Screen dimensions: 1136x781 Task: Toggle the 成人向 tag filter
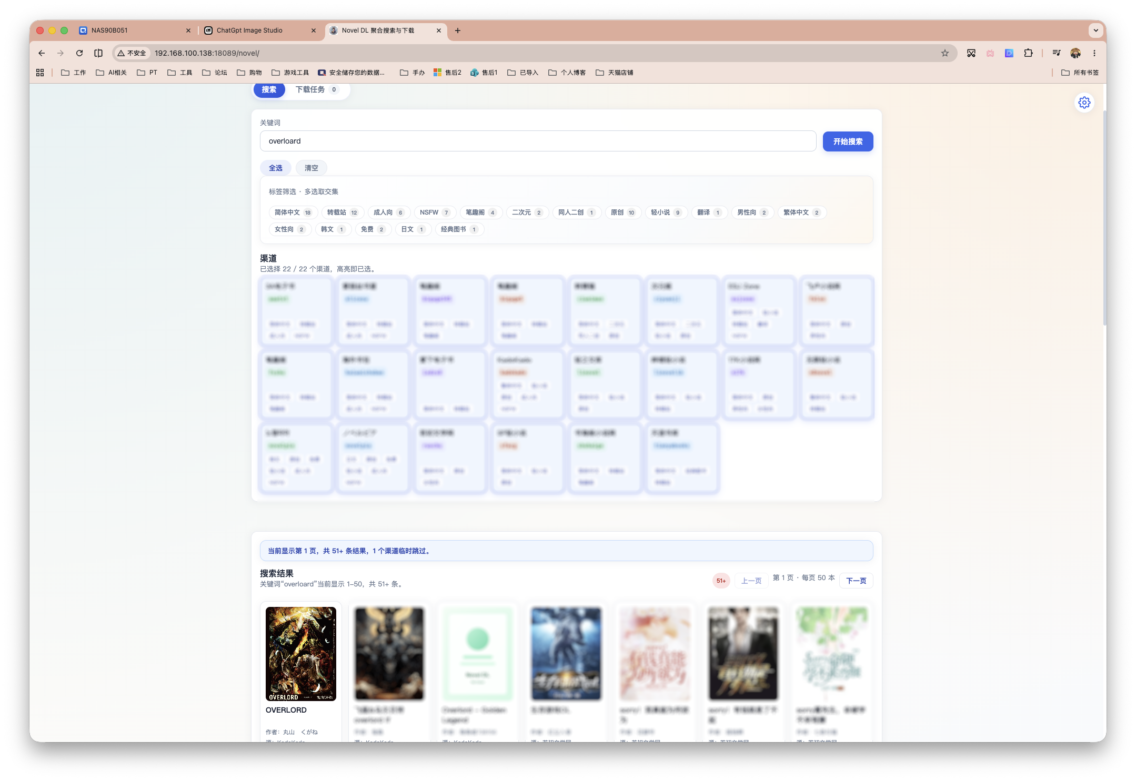[389, 212]
